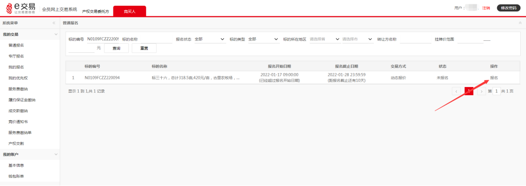Screen dimensions: 526x186
Task: Open the 标的类型 dropdown
Action: point(263,39)
